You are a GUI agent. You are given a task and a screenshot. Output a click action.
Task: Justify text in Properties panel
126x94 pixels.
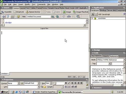tap(81, 83)
